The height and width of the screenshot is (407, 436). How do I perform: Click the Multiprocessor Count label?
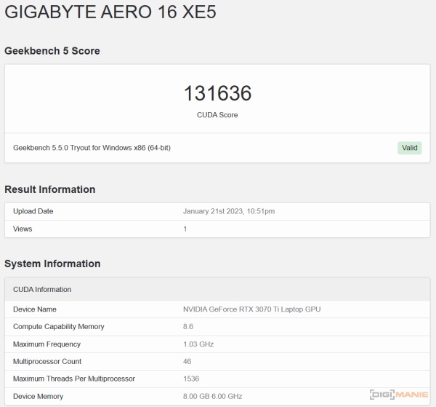pos(47,361)
